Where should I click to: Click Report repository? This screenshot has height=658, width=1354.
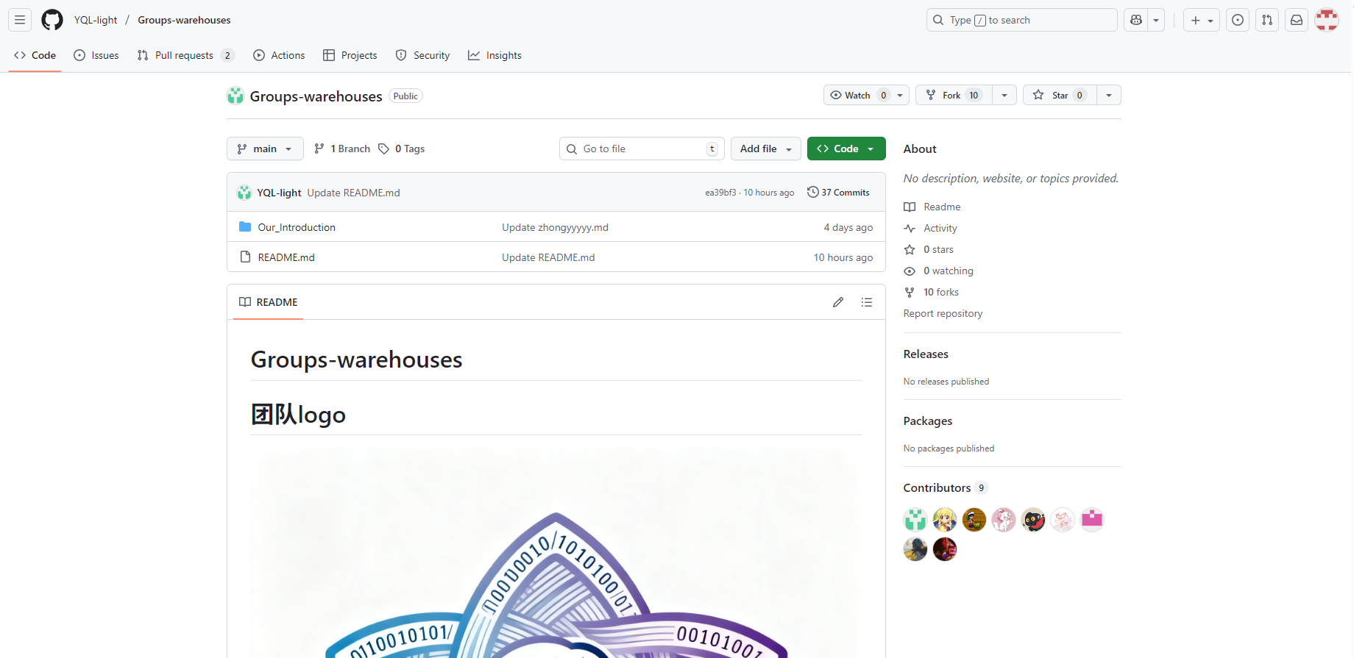[943, 313]
